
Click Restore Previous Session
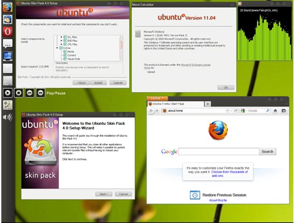(x=224, y=195)
